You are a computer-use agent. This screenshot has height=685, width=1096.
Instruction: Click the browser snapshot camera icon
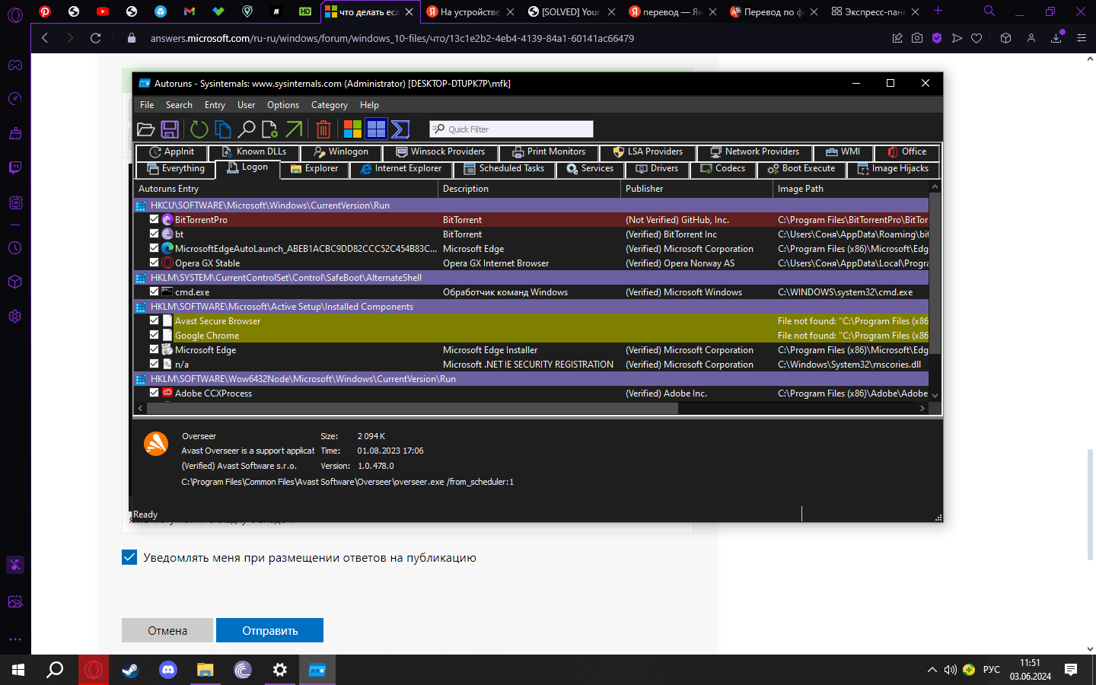[917, 38]
